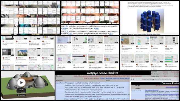Select the Category column header in Webpage Review Checklist

(x=59, y=81)
